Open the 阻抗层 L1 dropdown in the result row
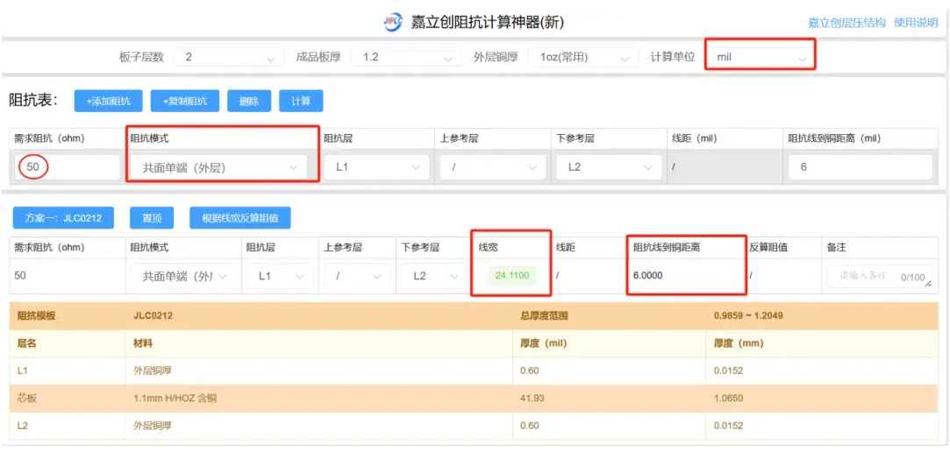The image size is (950, 452). pos(281,276)
